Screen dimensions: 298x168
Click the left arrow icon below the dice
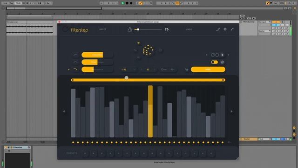[x=138, y=57]
